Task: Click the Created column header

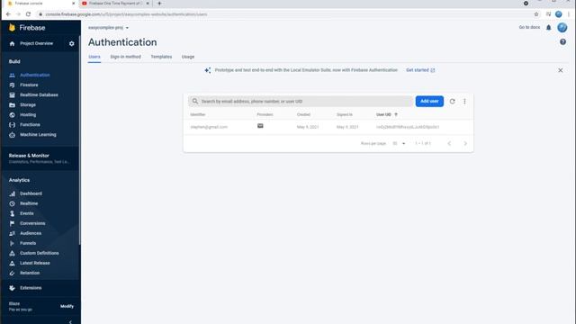Action: pos(303,114)
